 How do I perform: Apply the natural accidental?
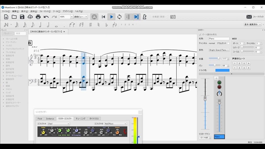pos(98,25)
